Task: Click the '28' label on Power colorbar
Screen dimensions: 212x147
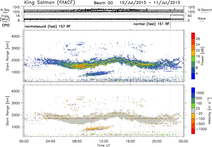Action: pos(198,39)
